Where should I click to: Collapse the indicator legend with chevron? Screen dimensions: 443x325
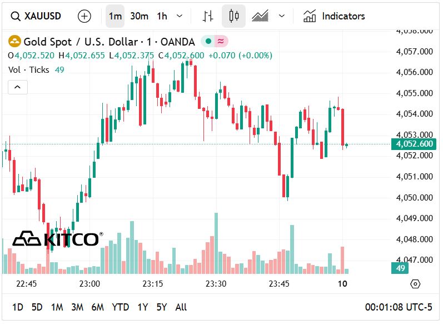coord(17,87)
